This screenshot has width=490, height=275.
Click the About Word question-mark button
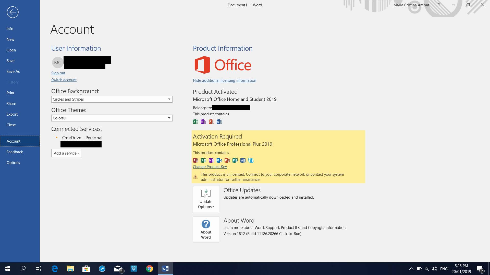tap(206, 229)
